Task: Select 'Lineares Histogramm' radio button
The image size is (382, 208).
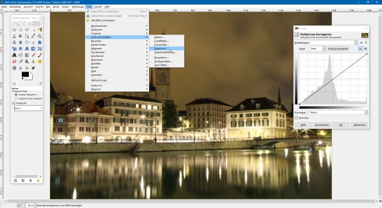Action: coord(16,94)
